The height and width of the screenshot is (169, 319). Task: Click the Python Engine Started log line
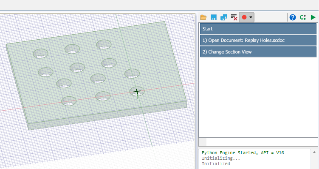pyautogui.click(x=243, y=153)
